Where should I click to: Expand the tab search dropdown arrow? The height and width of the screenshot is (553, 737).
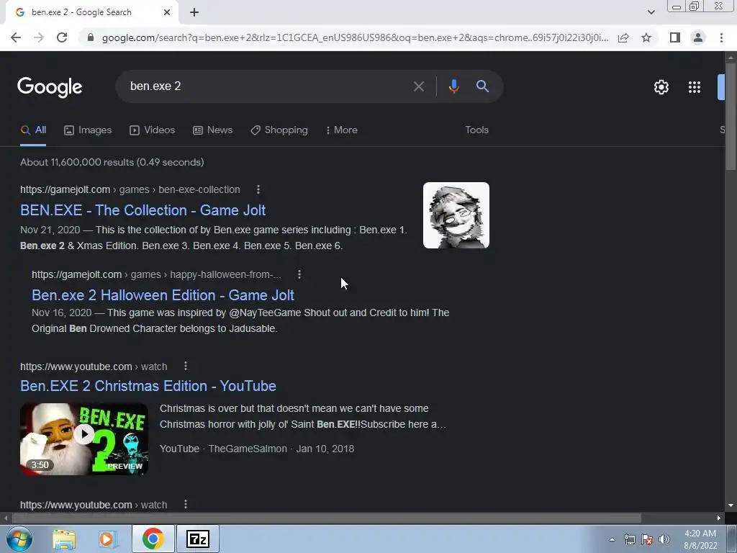pos(651,13)
